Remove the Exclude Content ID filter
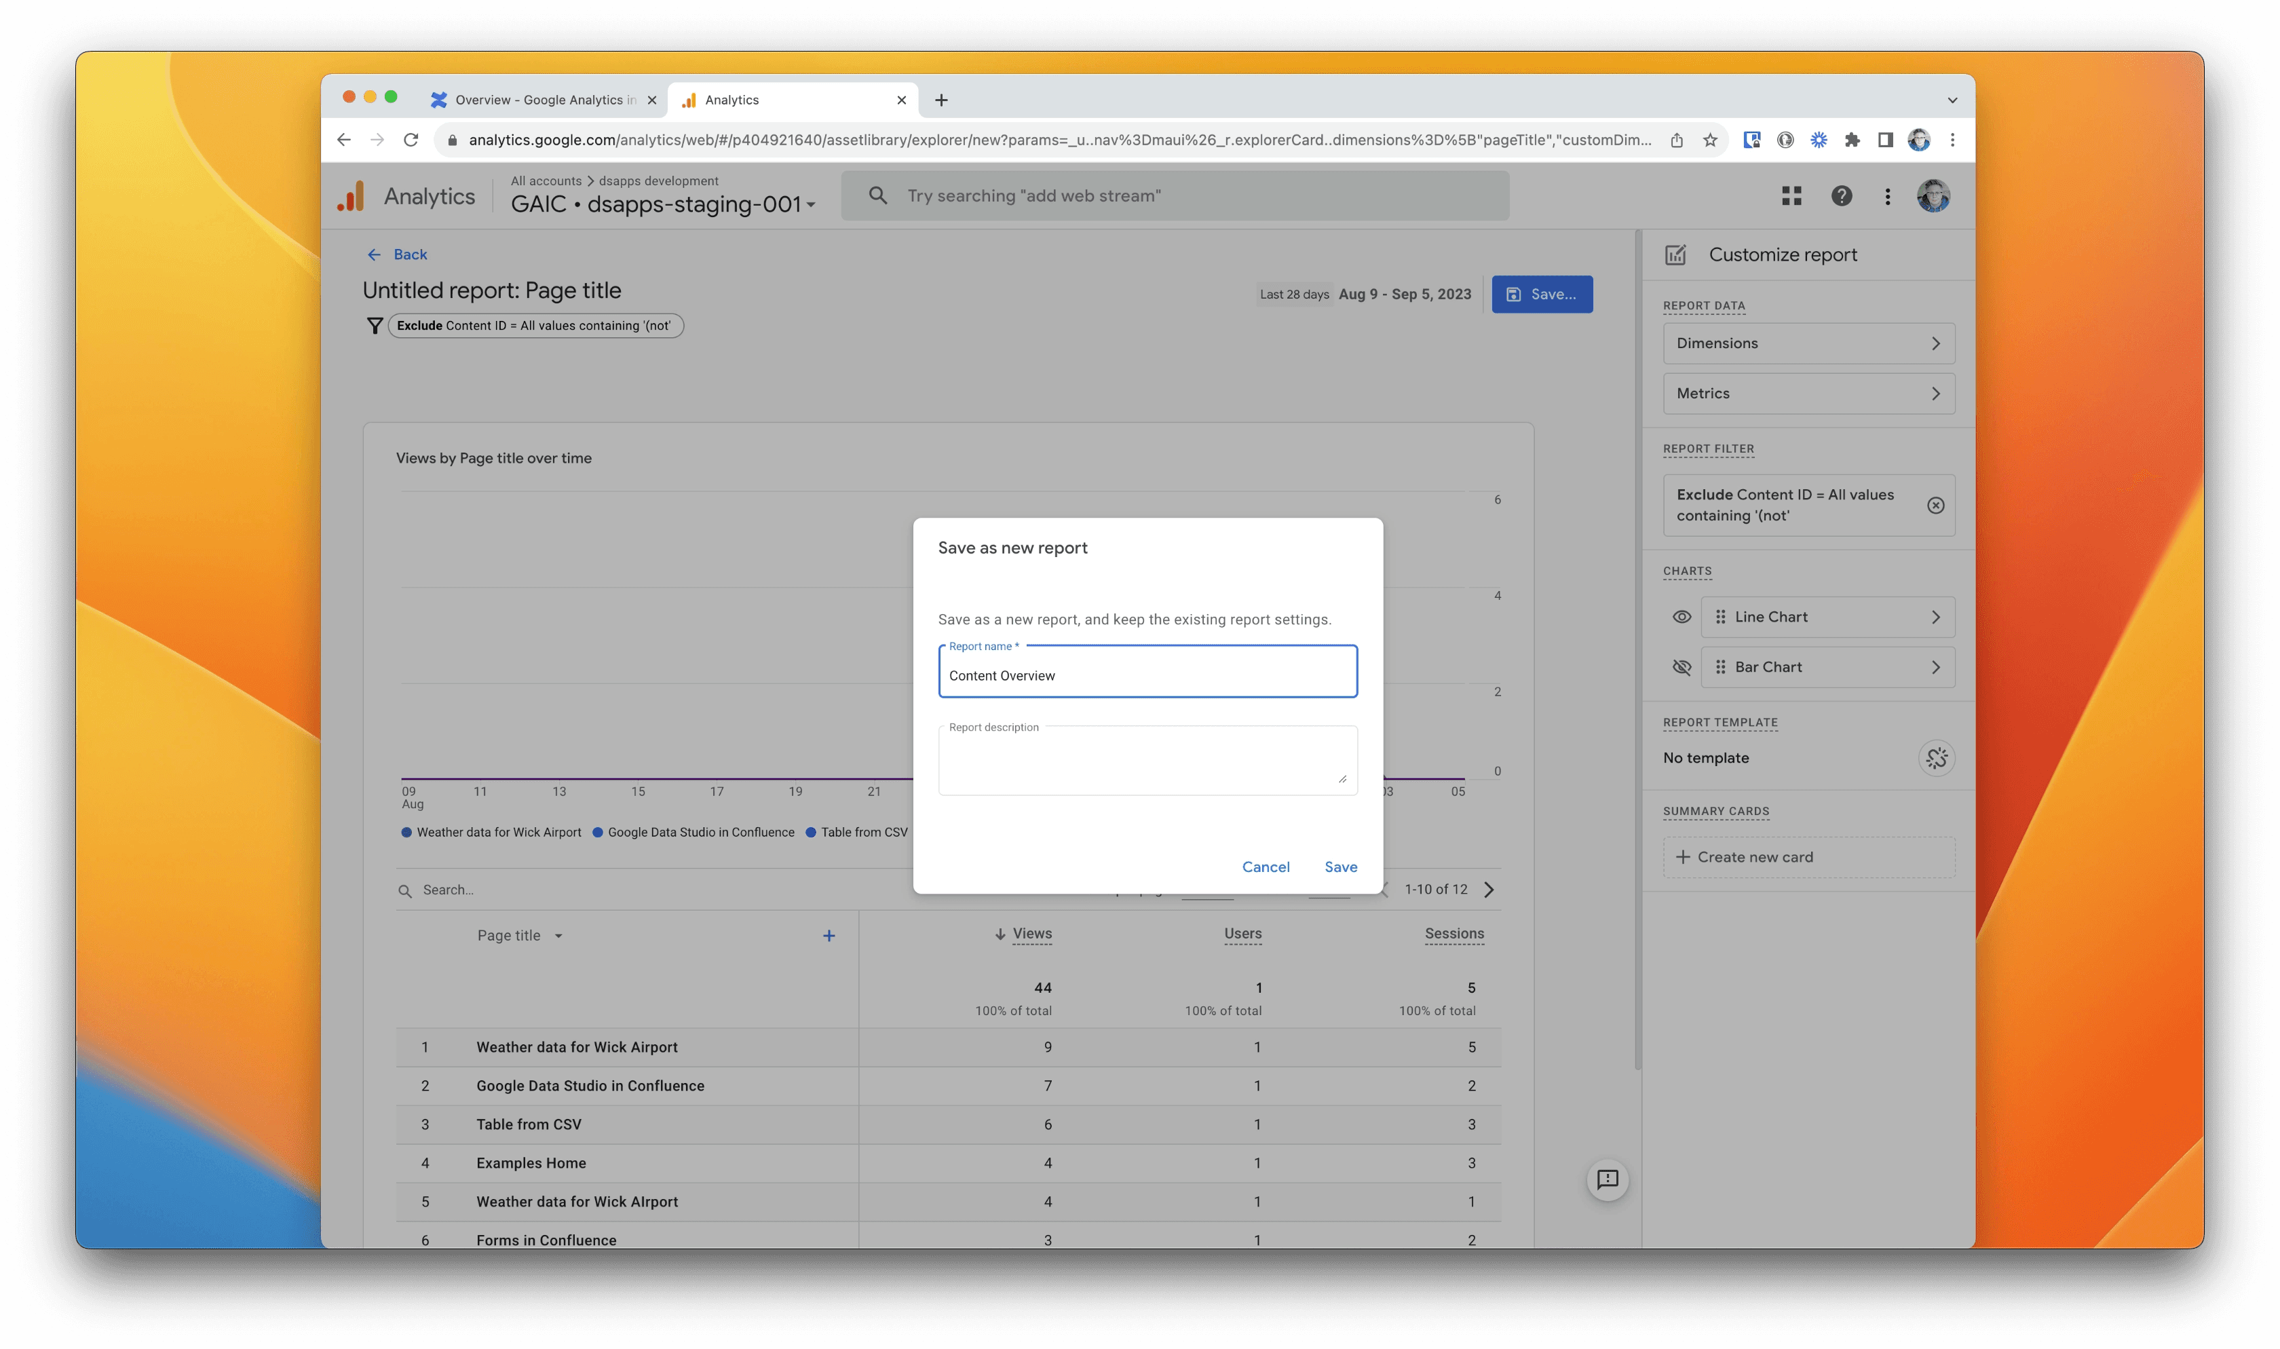Viewport: 2280px width, 1349px height. pyautogui.click(x=1935, y=506)
